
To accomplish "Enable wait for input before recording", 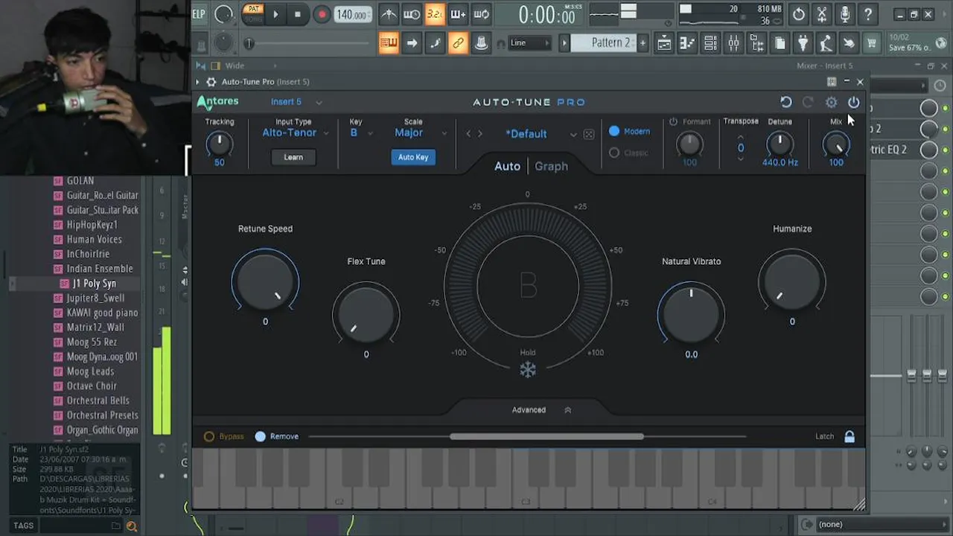I will [x=412, y=14].
